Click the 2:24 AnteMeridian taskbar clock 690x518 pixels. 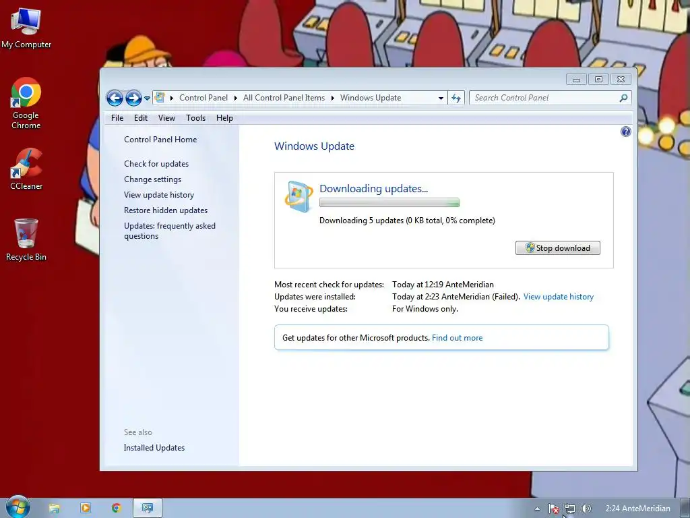click(637, 509)
